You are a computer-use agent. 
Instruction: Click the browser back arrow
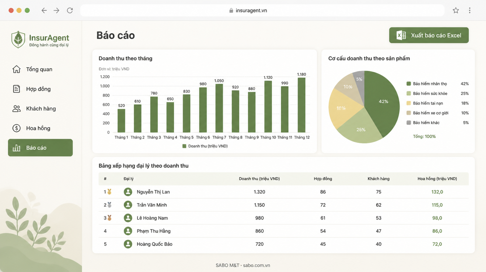tap(44, 10)
